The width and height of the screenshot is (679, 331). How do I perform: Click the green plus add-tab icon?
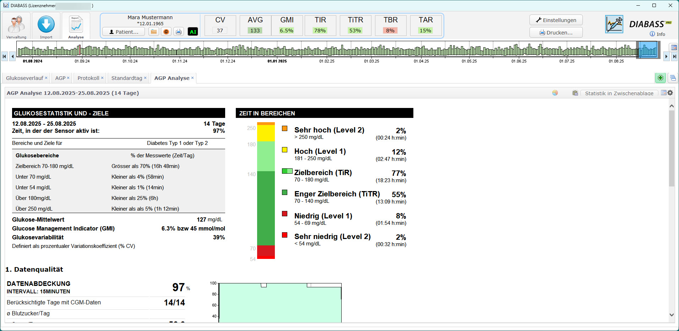click(660, 78)
